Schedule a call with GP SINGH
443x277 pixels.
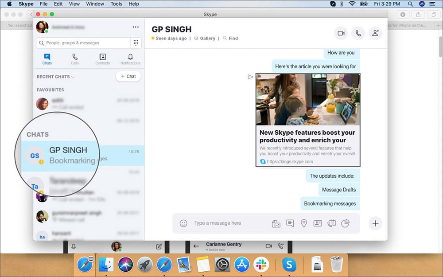[332, 223]
